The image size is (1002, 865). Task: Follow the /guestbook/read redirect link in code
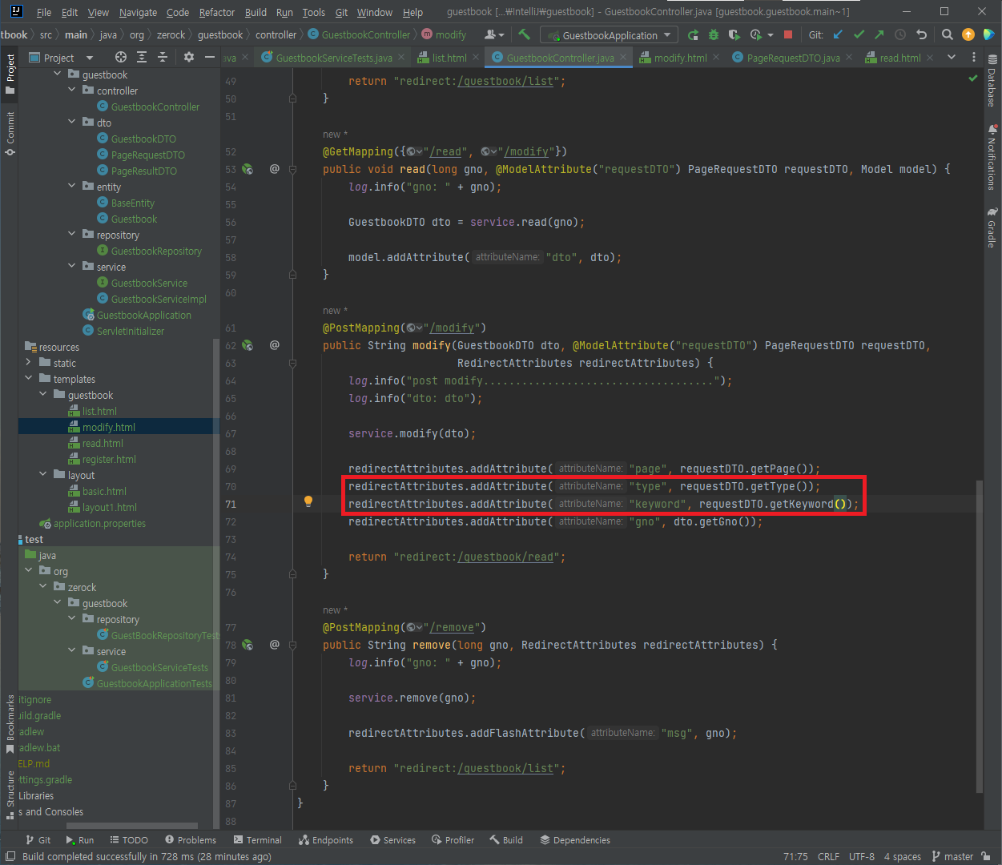[x=505, y=557]
